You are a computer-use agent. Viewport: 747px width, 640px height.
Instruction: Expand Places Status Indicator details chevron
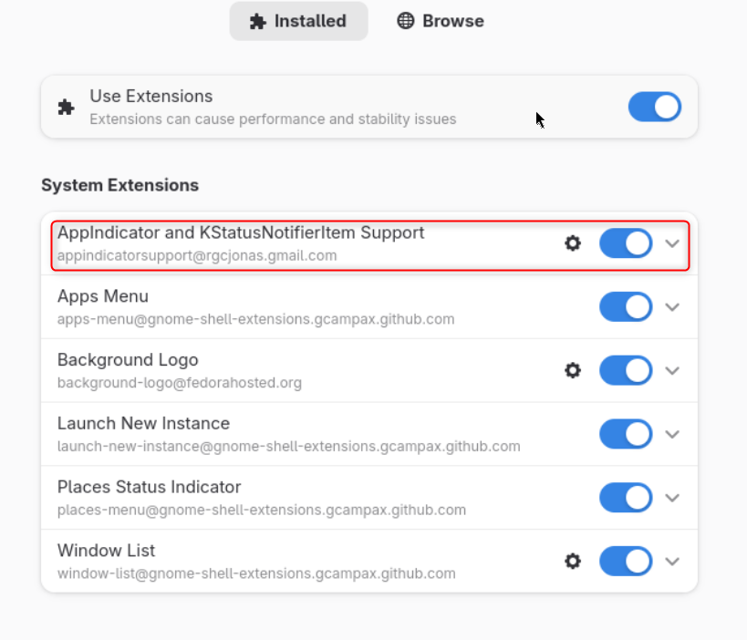672,498
